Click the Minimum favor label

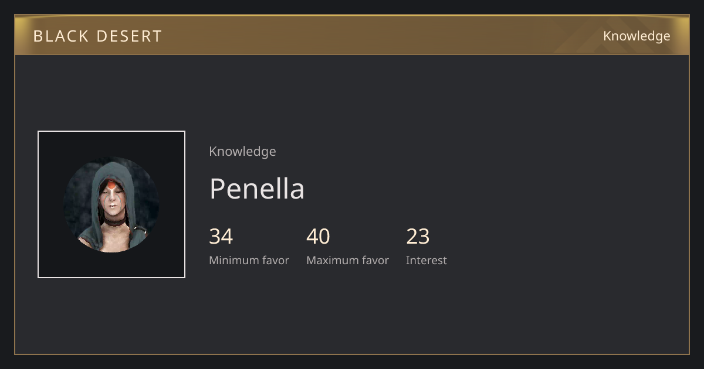249,260
